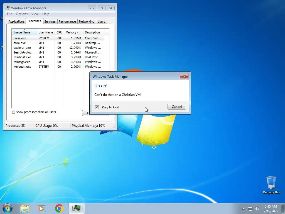The width and height of the screenshot is (285, 214).
Task: Select winlogon.exe process row
Action: tap(58, 67)
